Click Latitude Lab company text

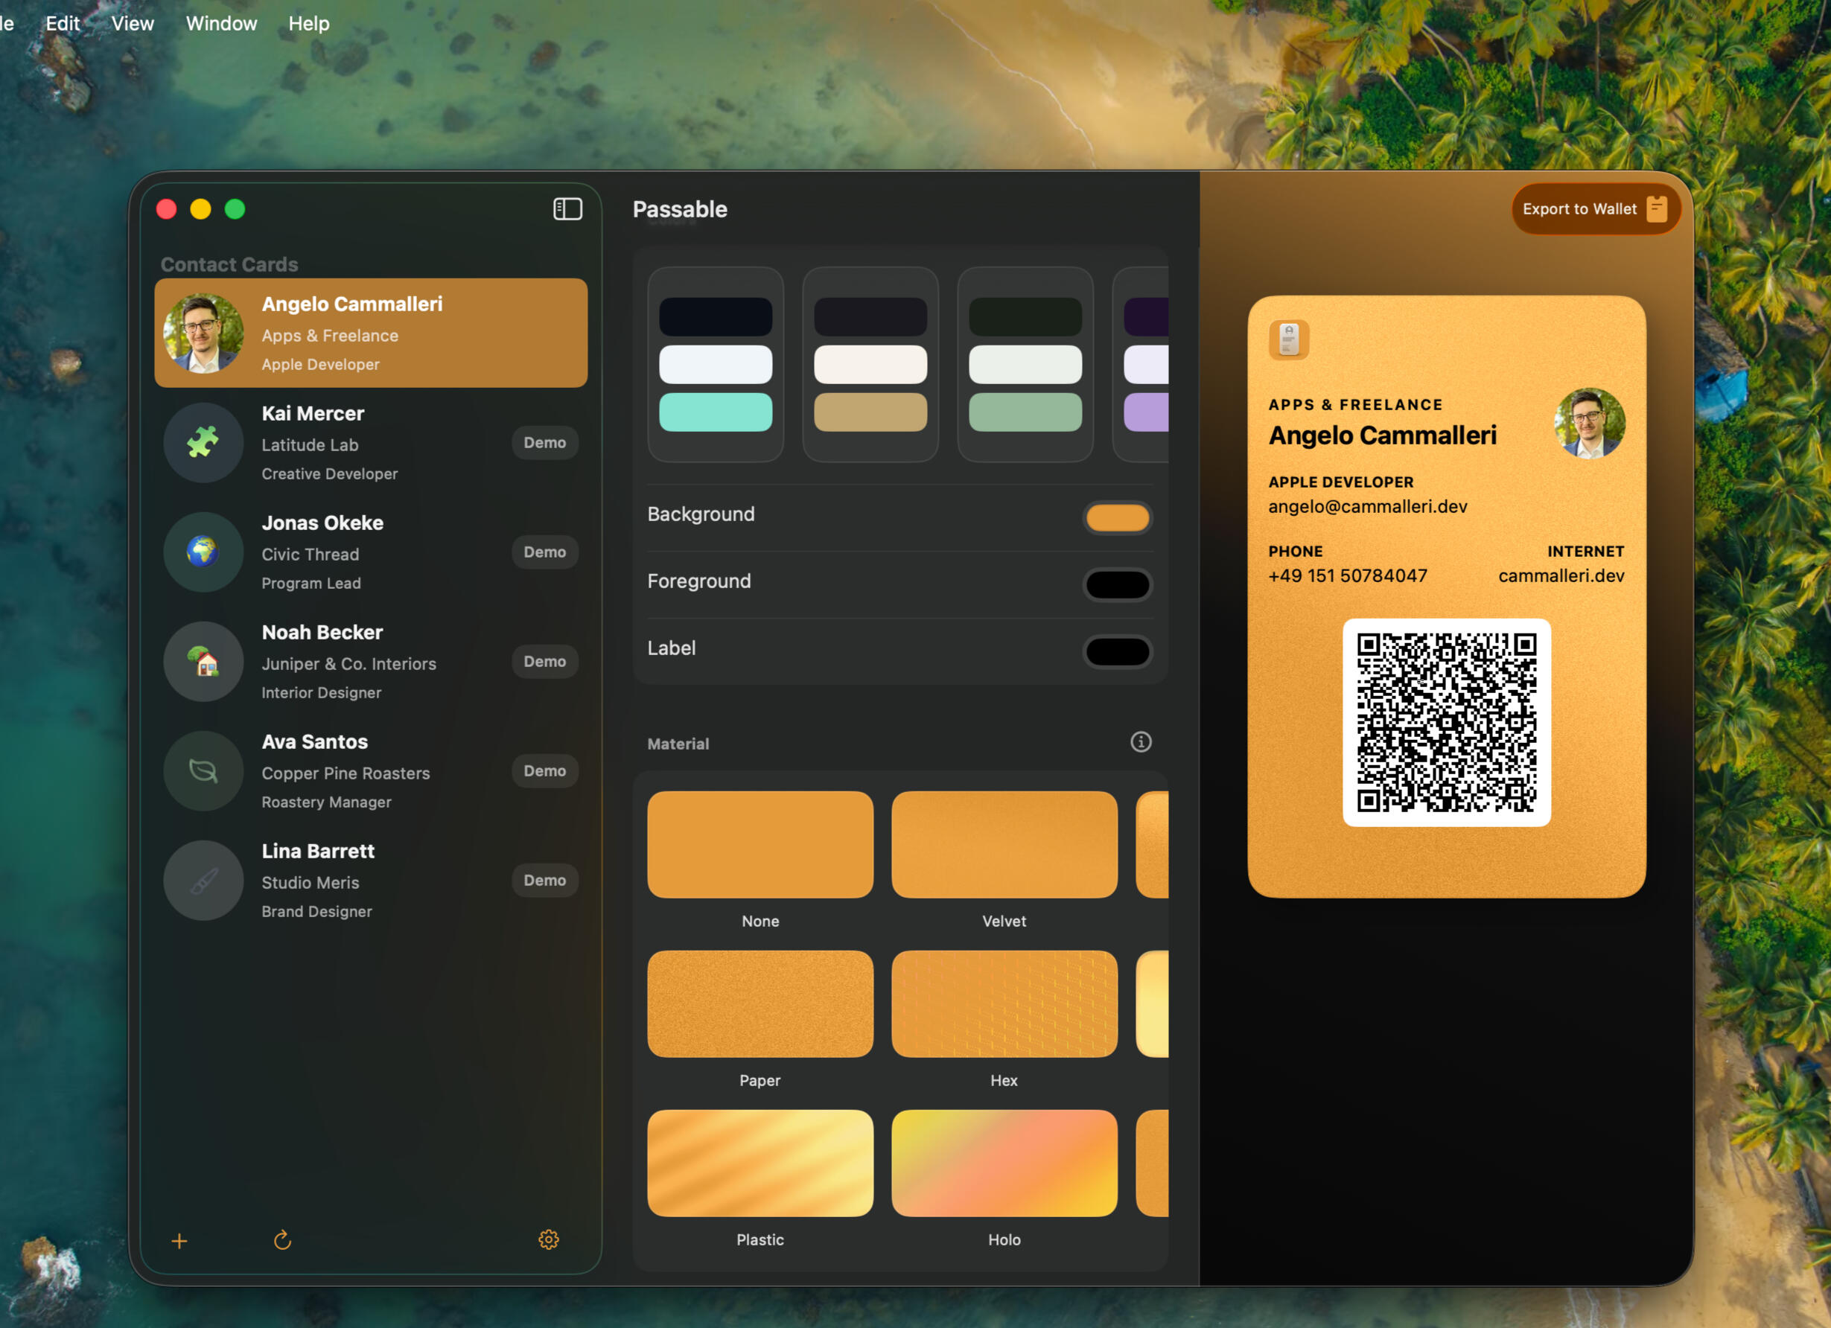coord(310,445)
